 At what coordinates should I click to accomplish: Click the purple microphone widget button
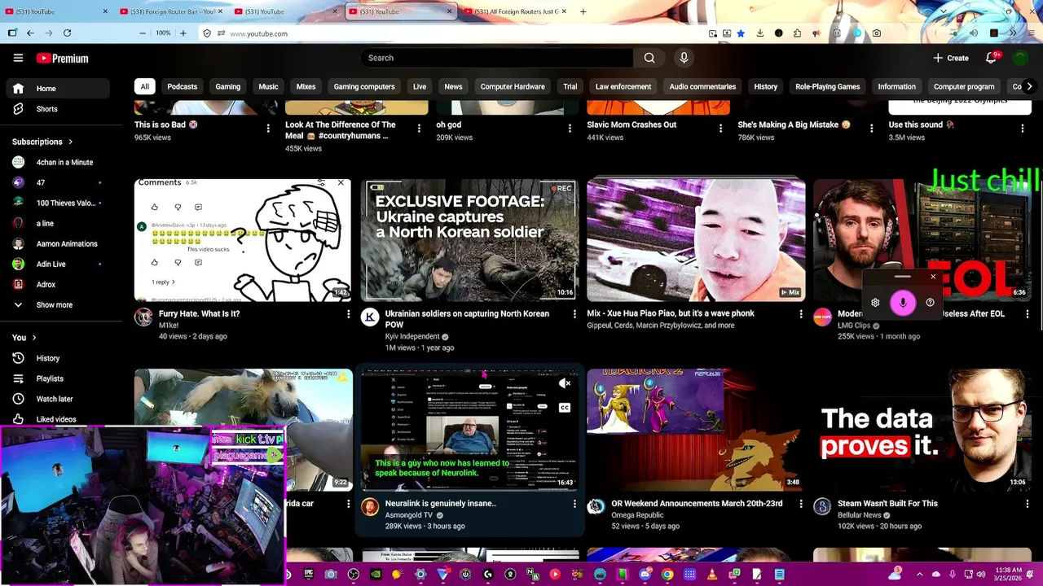pos(903,303)
